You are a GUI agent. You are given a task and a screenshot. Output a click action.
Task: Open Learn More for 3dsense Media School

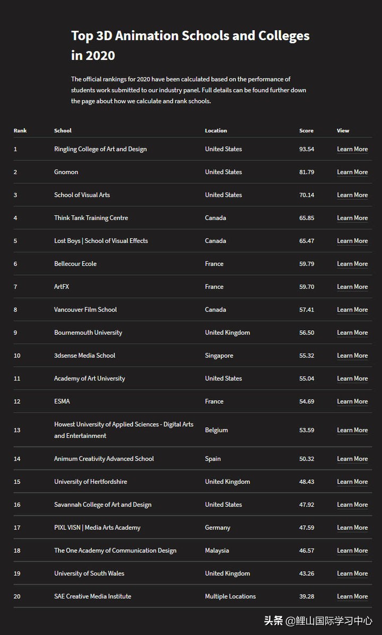(x=352, y=356)
